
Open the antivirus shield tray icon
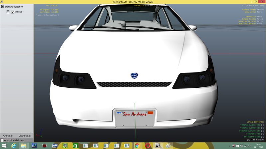click(x=233, y=146)
